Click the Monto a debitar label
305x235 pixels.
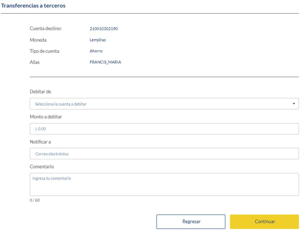point(46,117)
